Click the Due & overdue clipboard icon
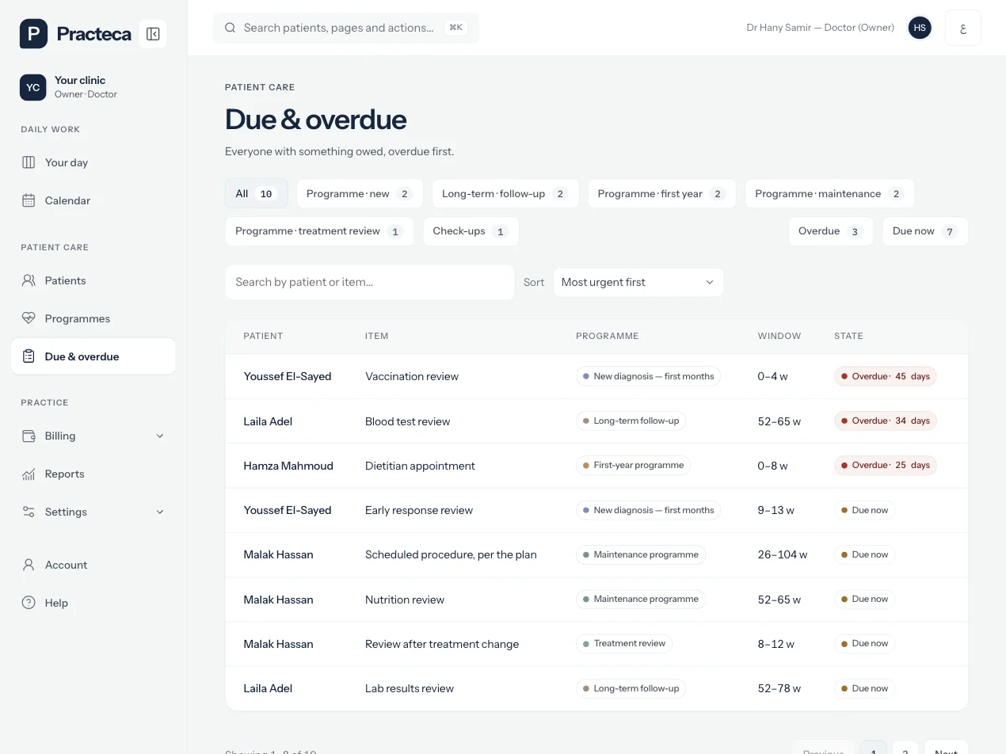 [x=29, y=356]
